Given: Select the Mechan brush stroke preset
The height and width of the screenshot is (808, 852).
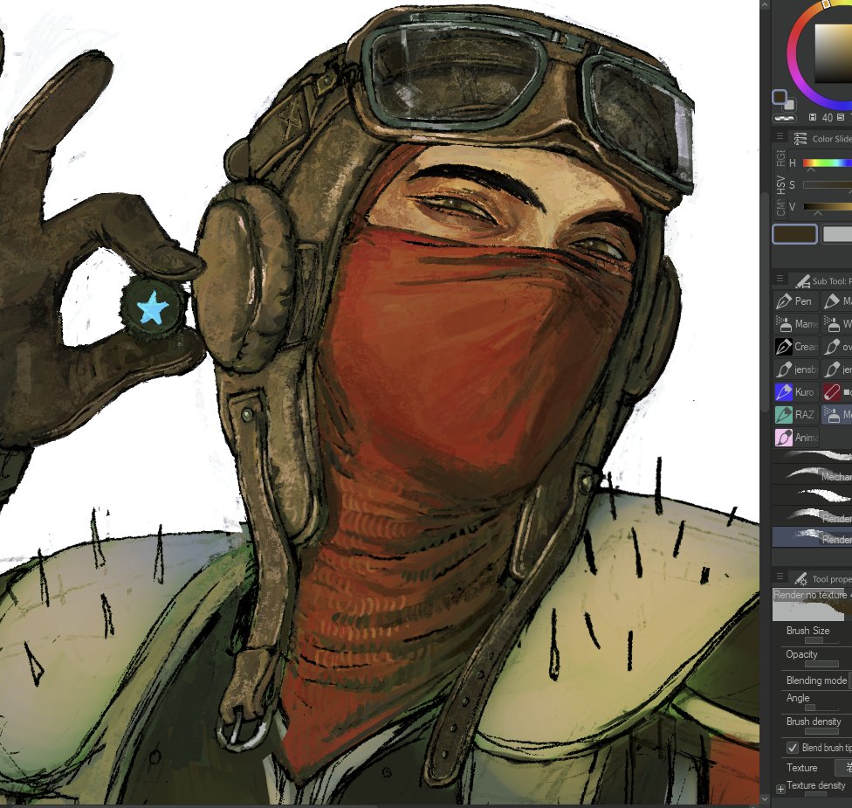Looking at the screenshot, I should click(x=812, y=475).
